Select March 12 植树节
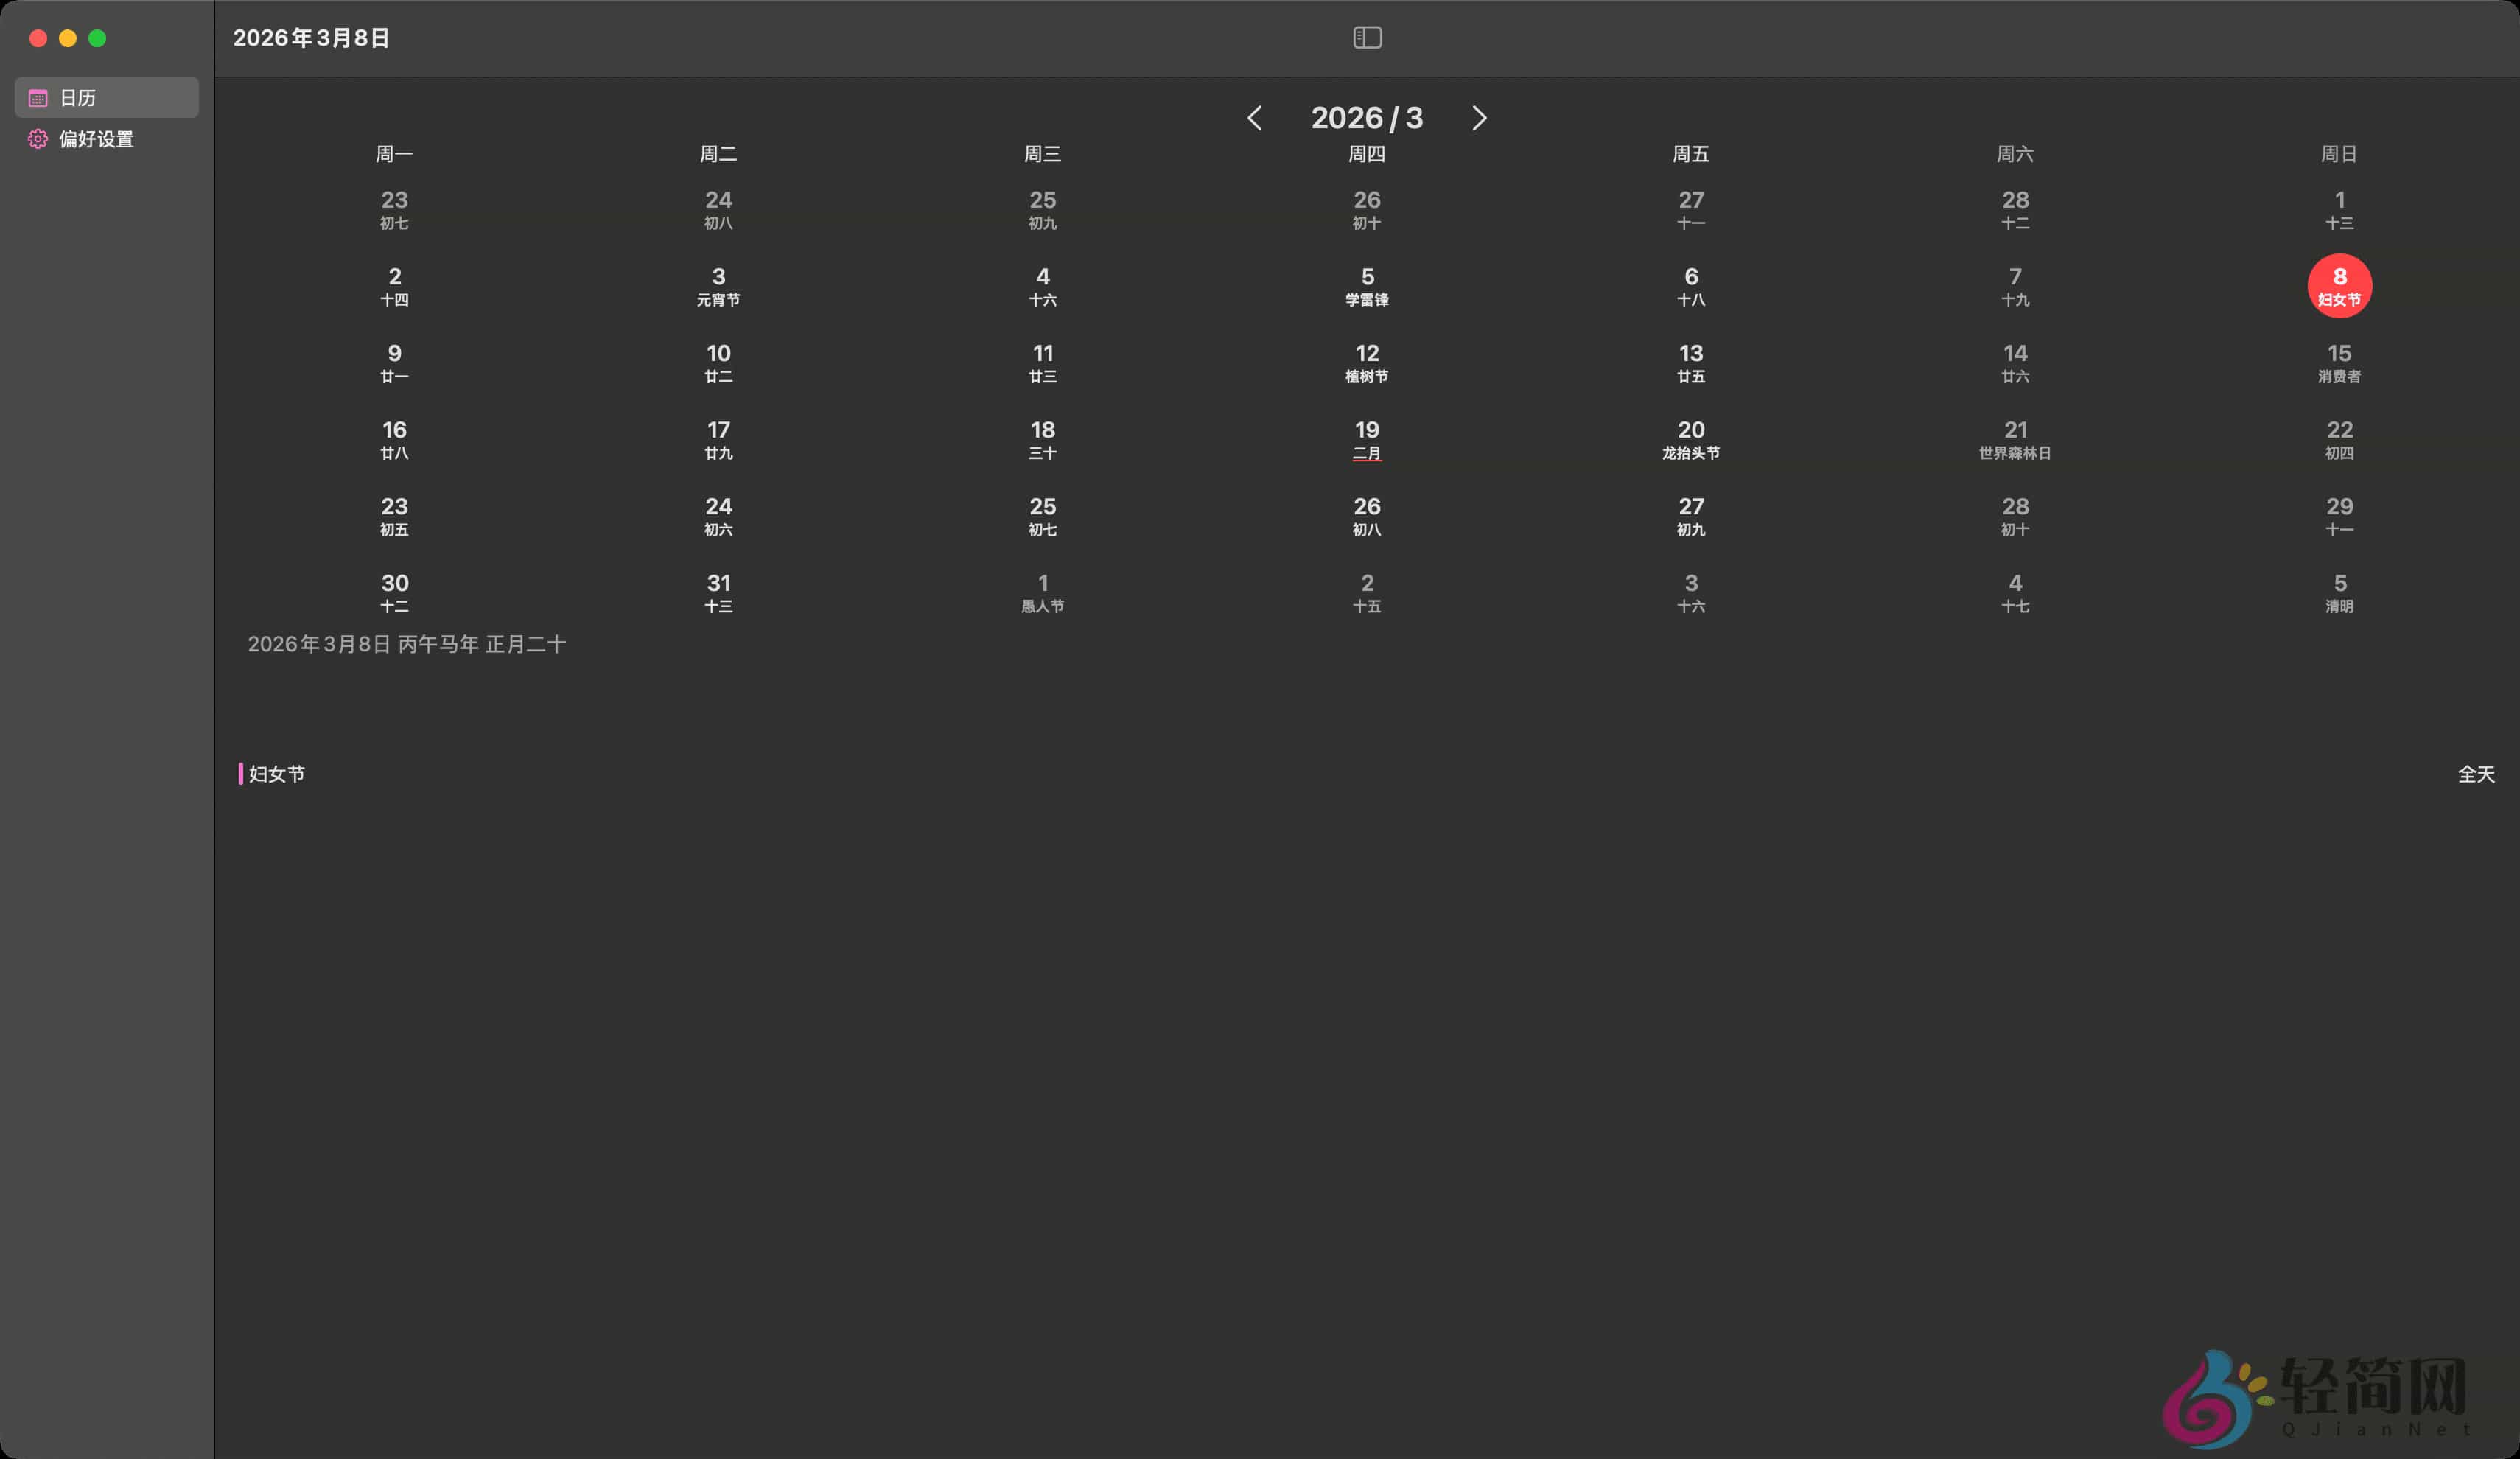The width and height of the screenshot is (2520, 1459). tap(1367, 362)
